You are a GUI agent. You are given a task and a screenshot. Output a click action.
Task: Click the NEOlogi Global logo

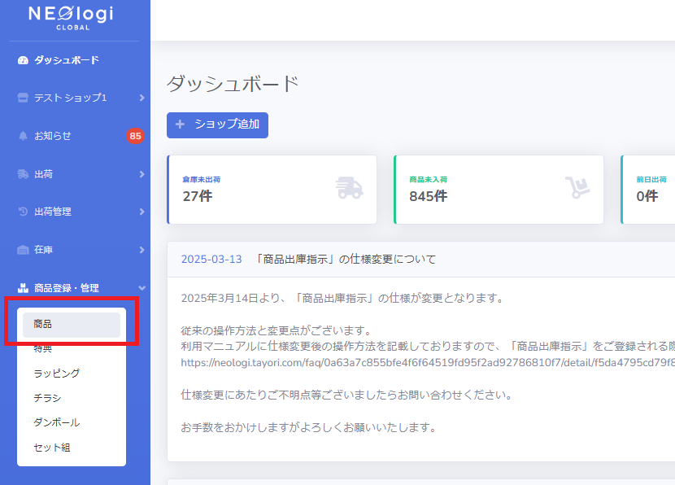(x=72, y=18)
